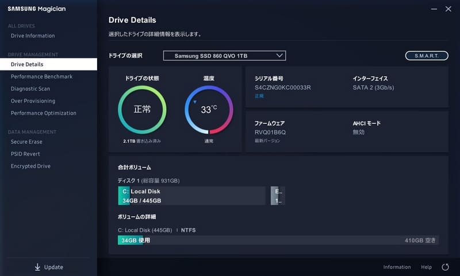The width and height of the screenshot is (460, 276).
Task: Open the Information link
Action: pos(397,267)
